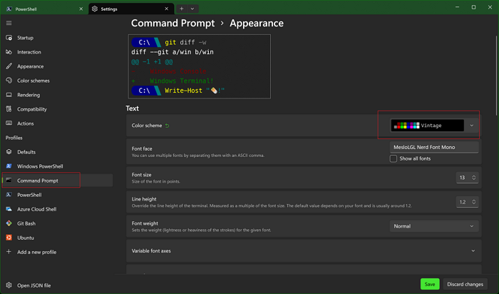Expand the Variable font axes section
This screenshot has height=294, width=499.
pos(304,250)
